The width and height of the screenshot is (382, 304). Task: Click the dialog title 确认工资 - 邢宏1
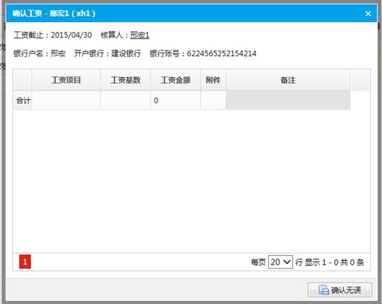click(54, 13)
